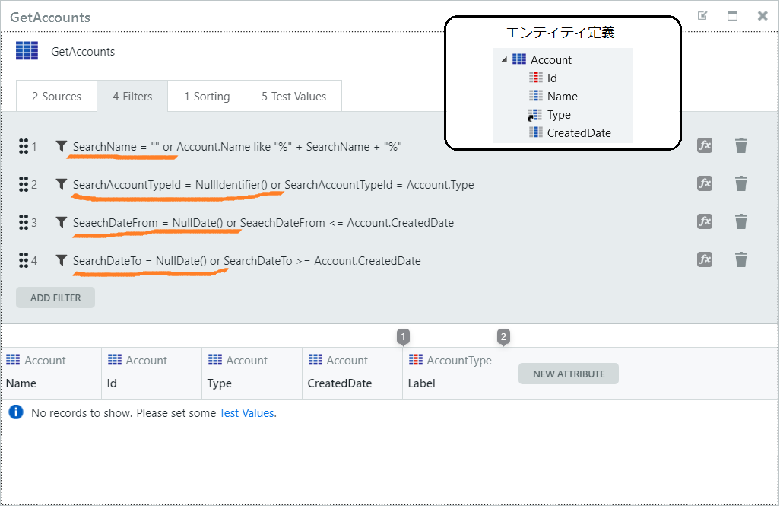Open the 5 Test Values tab
Viewport: 780px width, 506px height.
(293, 96)
